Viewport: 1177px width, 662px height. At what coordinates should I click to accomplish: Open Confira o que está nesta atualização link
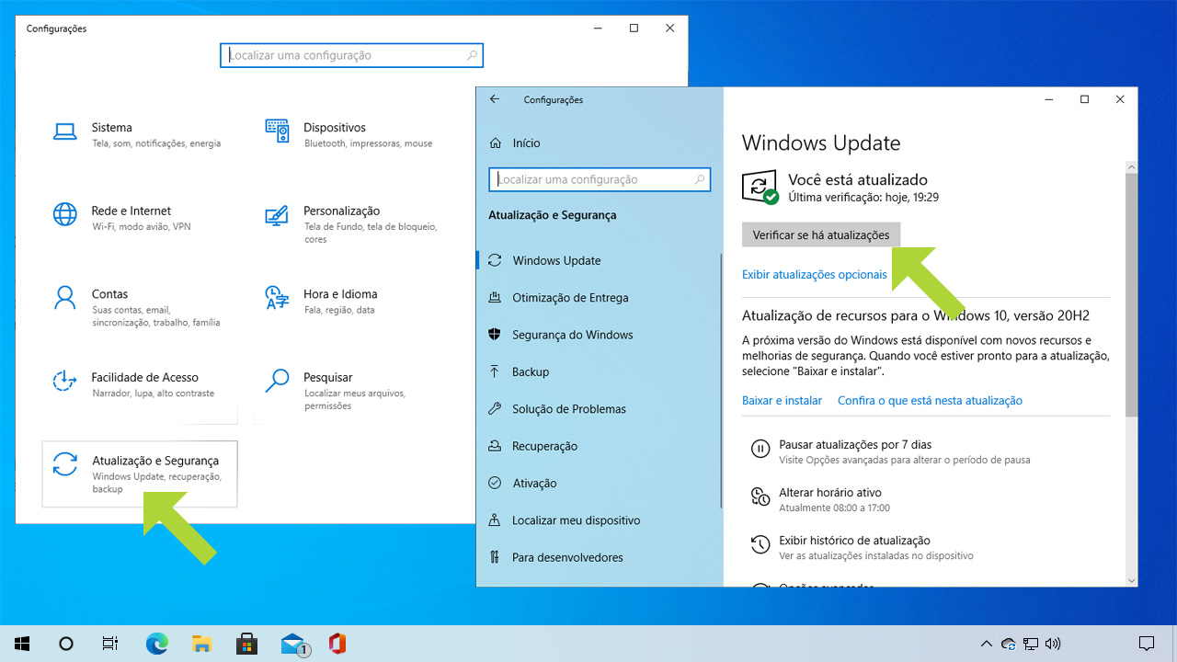click(x=930, y=401)
